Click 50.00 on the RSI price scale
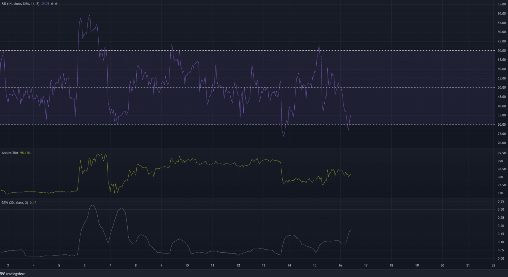This screenshot has height=277, width=508. point(502,88)
